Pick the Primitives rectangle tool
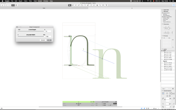This screenshot has height=110, width=176. point(82,5)
